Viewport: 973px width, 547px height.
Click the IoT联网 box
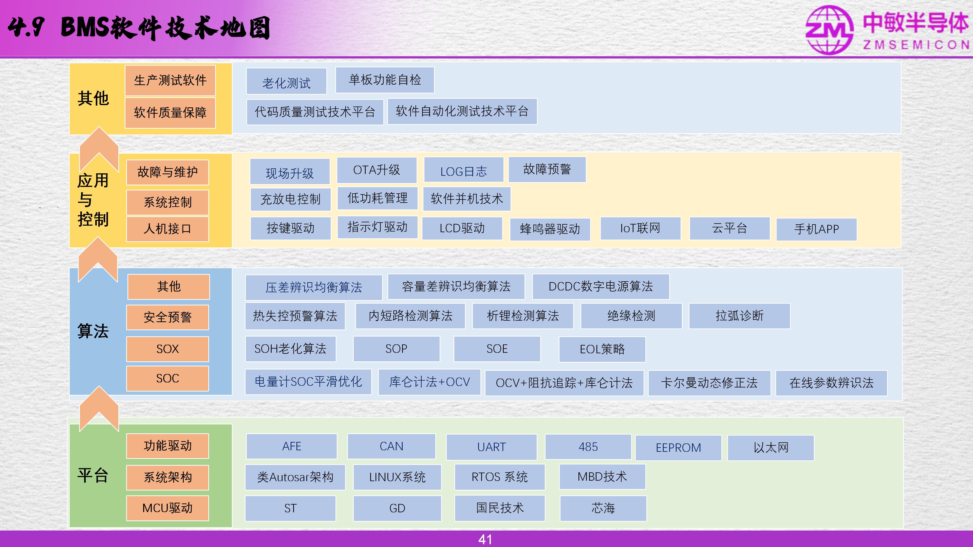tap(640, 228)
